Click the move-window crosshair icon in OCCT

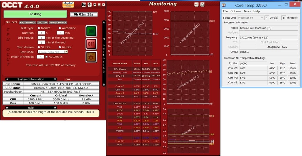click(x=90, y=5)
